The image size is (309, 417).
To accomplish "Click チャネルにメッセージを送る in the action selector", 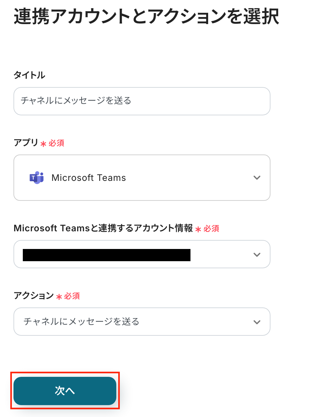I will (x=81, y=322).
